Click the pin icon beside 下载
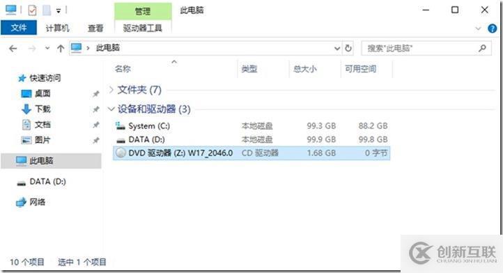This screenshot has height=273, width=503. 95,109
